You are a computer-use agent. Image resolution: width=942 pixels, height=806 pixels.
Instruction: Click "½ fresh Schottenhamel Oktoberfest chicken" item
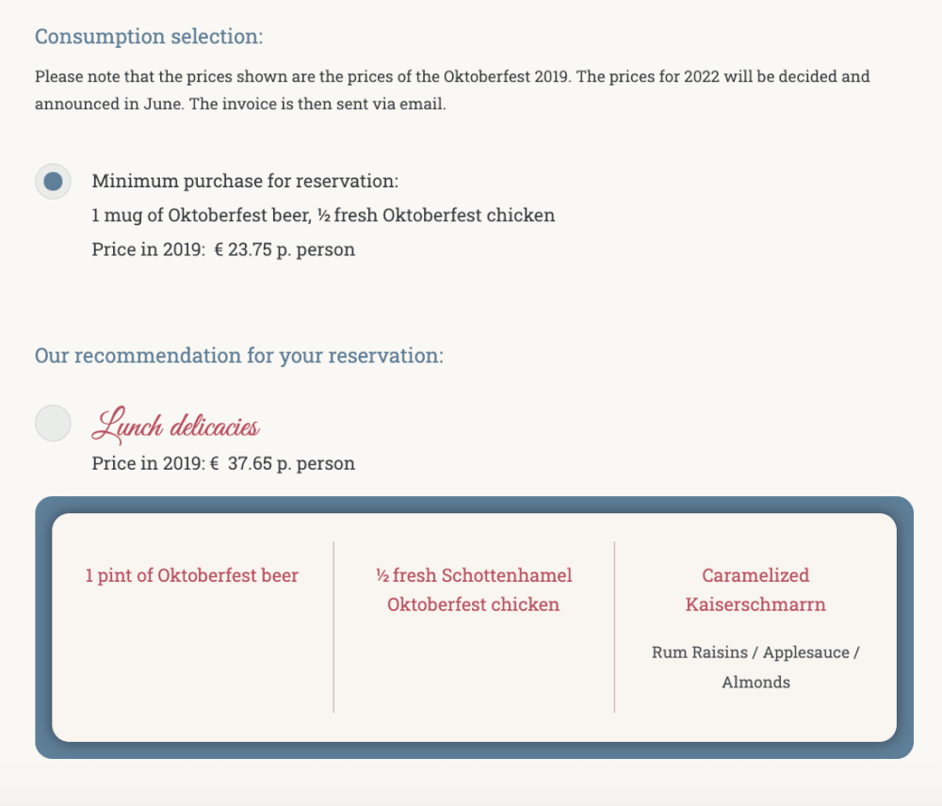(474, 589)
